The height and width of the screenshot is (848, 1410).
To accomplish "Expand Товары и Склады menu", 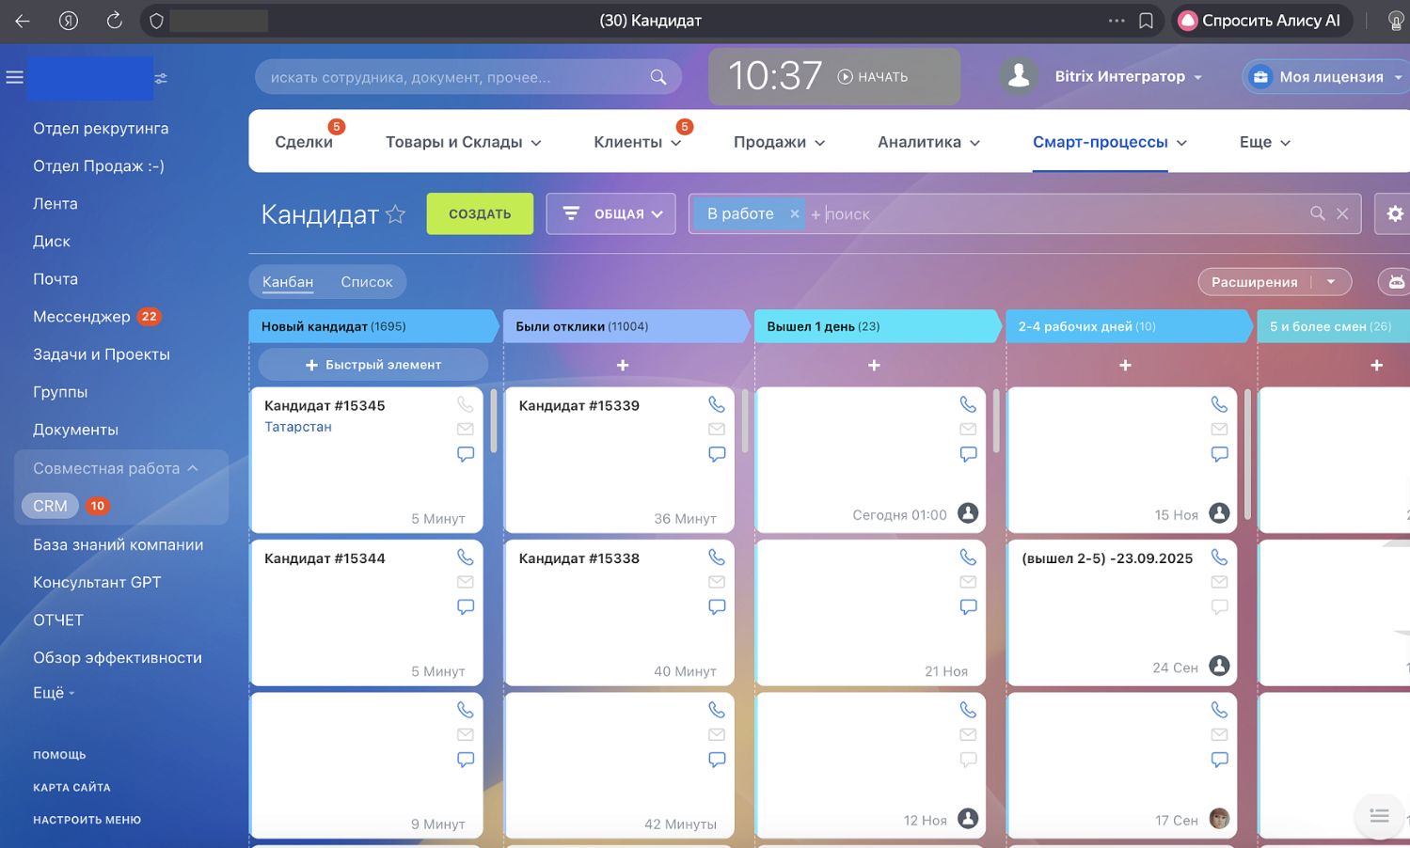I will (x=464, y=142).
